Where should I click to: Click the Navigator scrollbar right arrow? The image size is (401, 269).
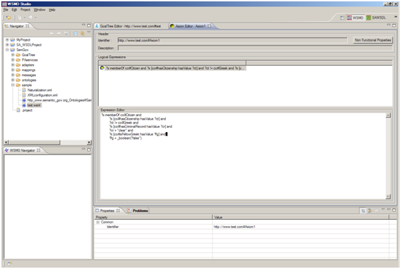click(89, 142)
